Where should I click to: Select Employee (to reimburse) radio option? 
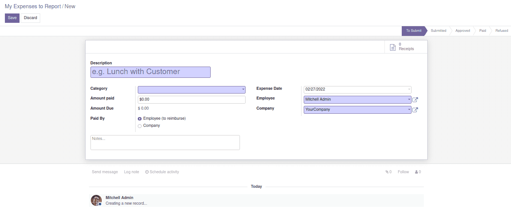point(140,119)
